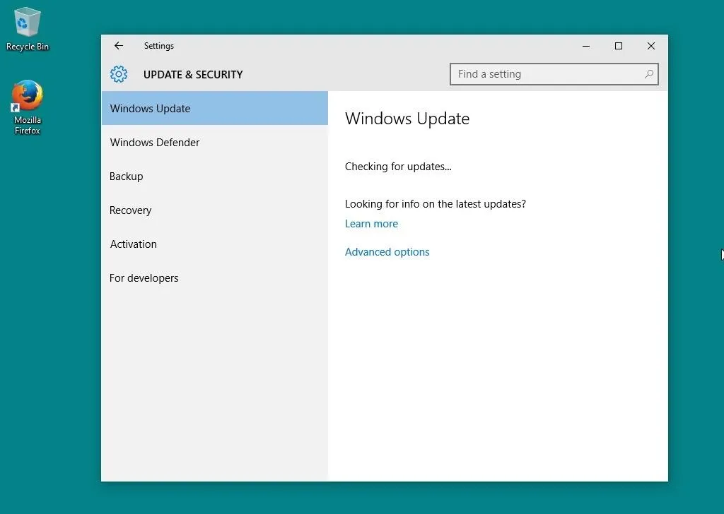Click 'Looking for info on the latest updates?' text
Viewport: 724px width, 514px height.
tap(435, 204)
